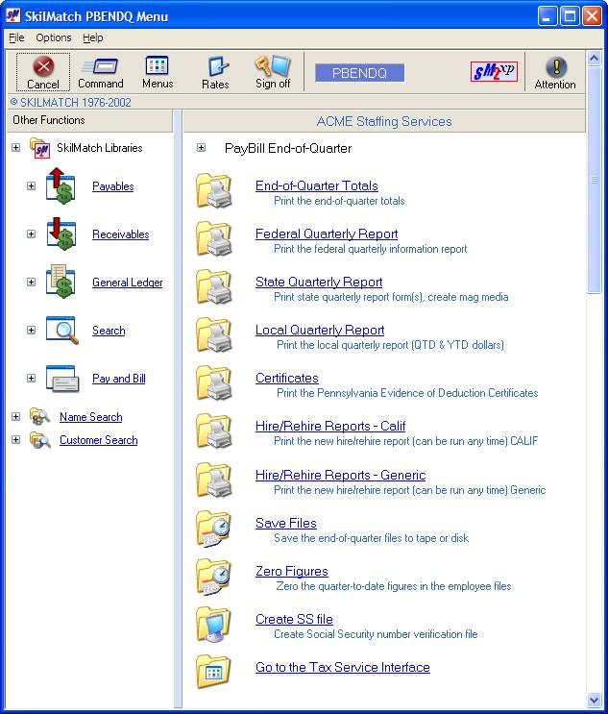Expand the Name Search node
This screenshot has height=714, width=608.
(x=16, y=416)
